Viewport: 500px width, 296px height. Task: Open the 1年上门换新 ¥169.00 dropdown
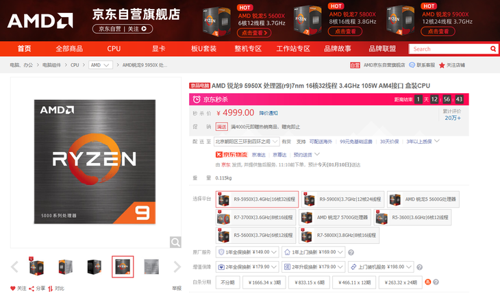[313, 252]
